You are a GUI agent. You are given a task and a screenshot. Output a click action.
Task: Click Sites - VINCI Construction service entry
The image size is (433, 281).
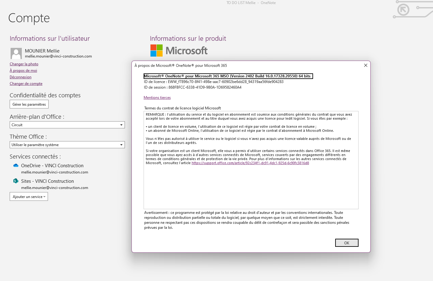[x=47, y=181]
